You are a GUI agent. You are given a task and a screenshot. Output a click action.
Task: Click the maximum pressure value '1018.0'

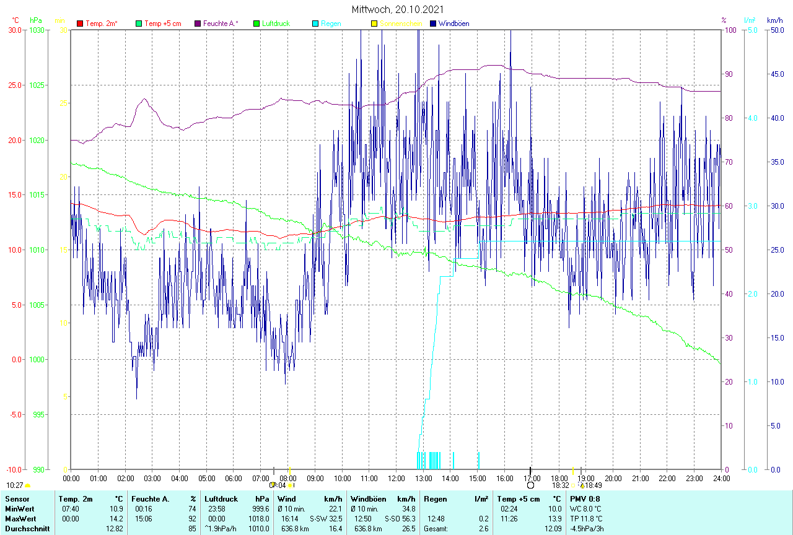tap(258, 518)
